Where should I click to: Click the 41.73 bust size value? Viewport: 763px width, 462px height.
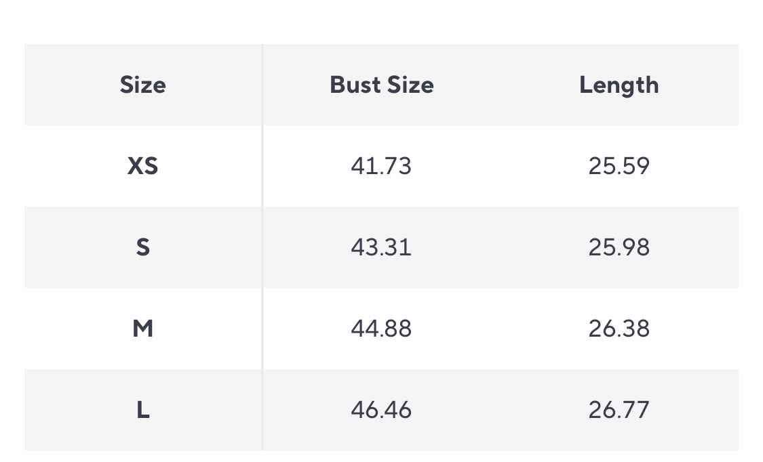pyautogui.click(x=381, y=166)
